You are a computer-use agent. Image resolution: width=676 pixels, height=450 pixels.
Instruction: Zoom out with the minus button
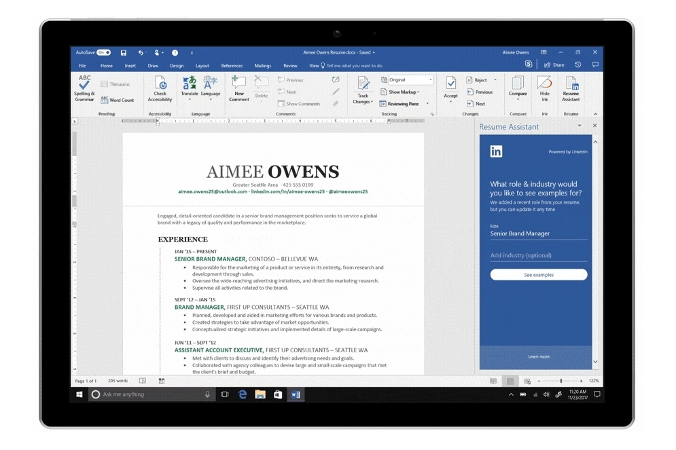539,381
